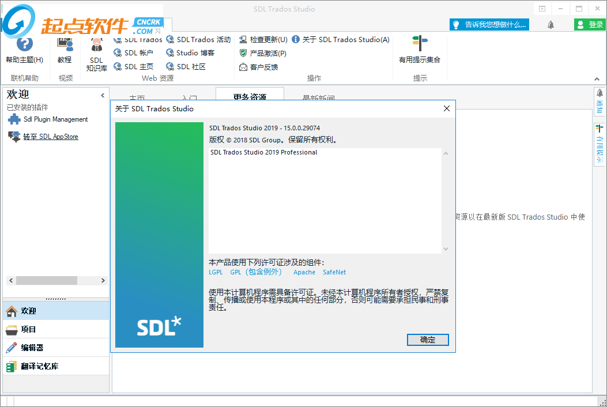Open SDLTrados 活动 link
The image size is (607, 407).
coord(198,40)
